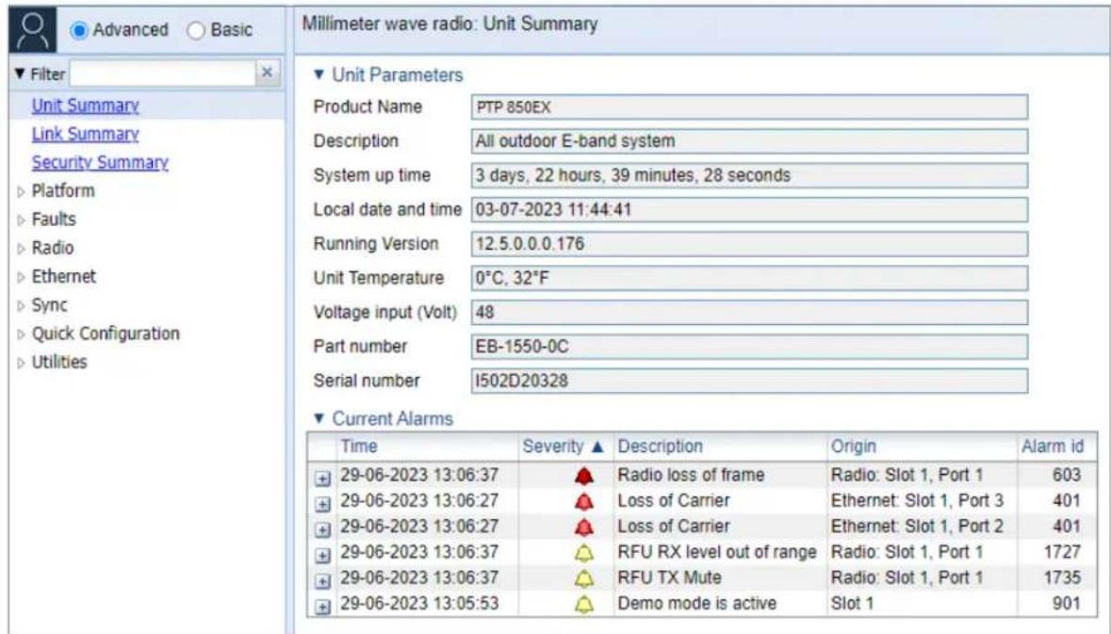1111x634 pixels.
Task: Expand the Loss of Carrier Port 2 alarm row
Action: click(322, 529)
